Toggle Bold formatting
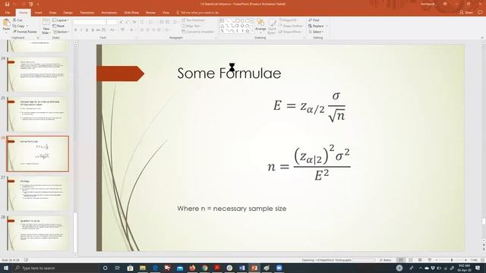Viewport: 486px width, 273px height. tap(76, 30)
